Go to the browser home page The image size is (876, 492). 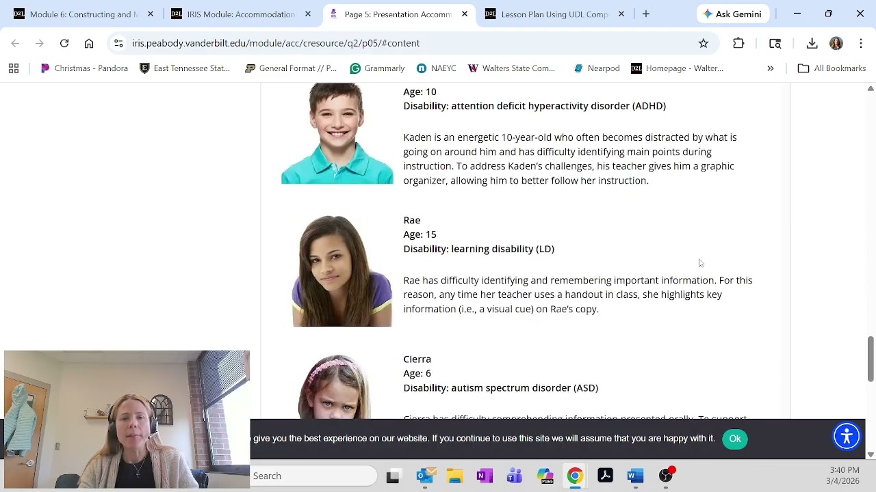89,43
